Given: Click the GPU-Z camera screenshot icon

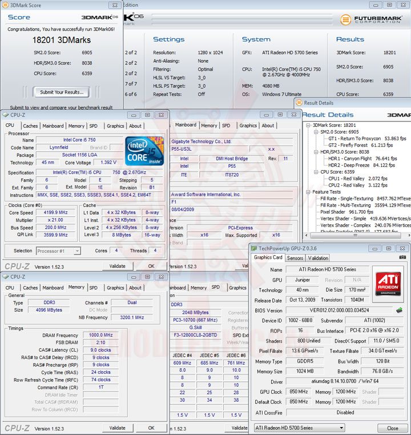Looking at the screenshot, I should (402, 257).
